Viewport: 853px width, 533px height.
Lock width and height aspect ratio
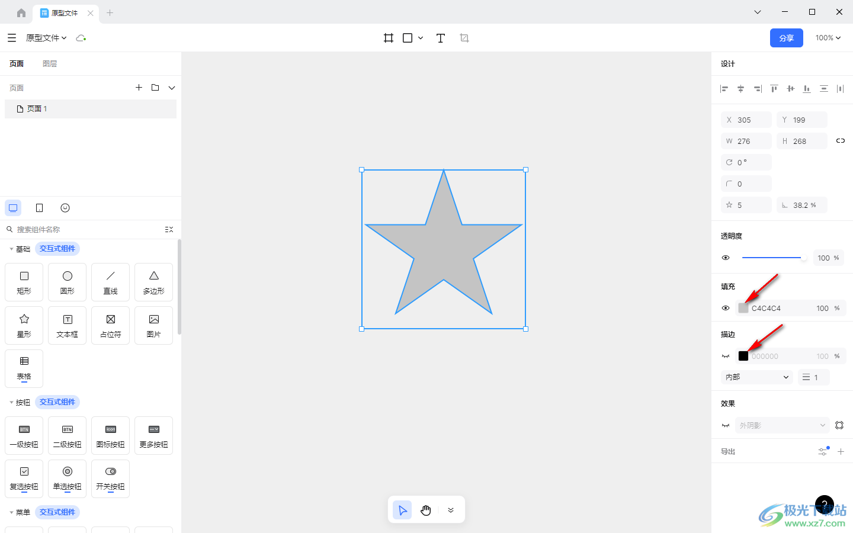point(841,141)
